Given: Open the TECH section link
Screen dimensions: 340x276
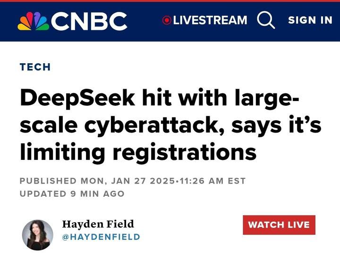Looking at the screenshot, I should (x=35, y=67).
